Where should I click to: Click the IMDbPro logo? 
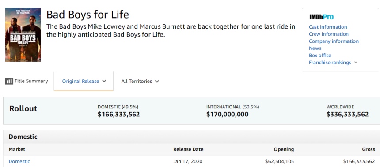(321, 17)
